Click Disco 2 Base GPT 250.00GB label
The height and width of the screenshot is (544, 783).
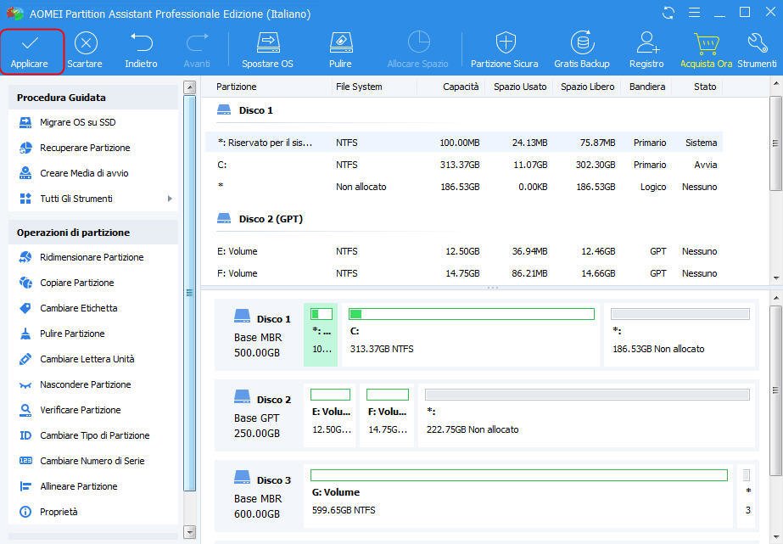261,416
